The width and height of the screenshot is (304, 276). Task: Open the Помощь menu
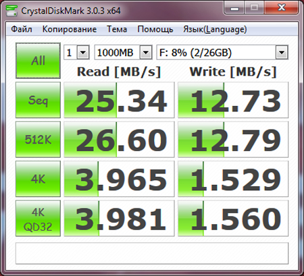point(155,29)
